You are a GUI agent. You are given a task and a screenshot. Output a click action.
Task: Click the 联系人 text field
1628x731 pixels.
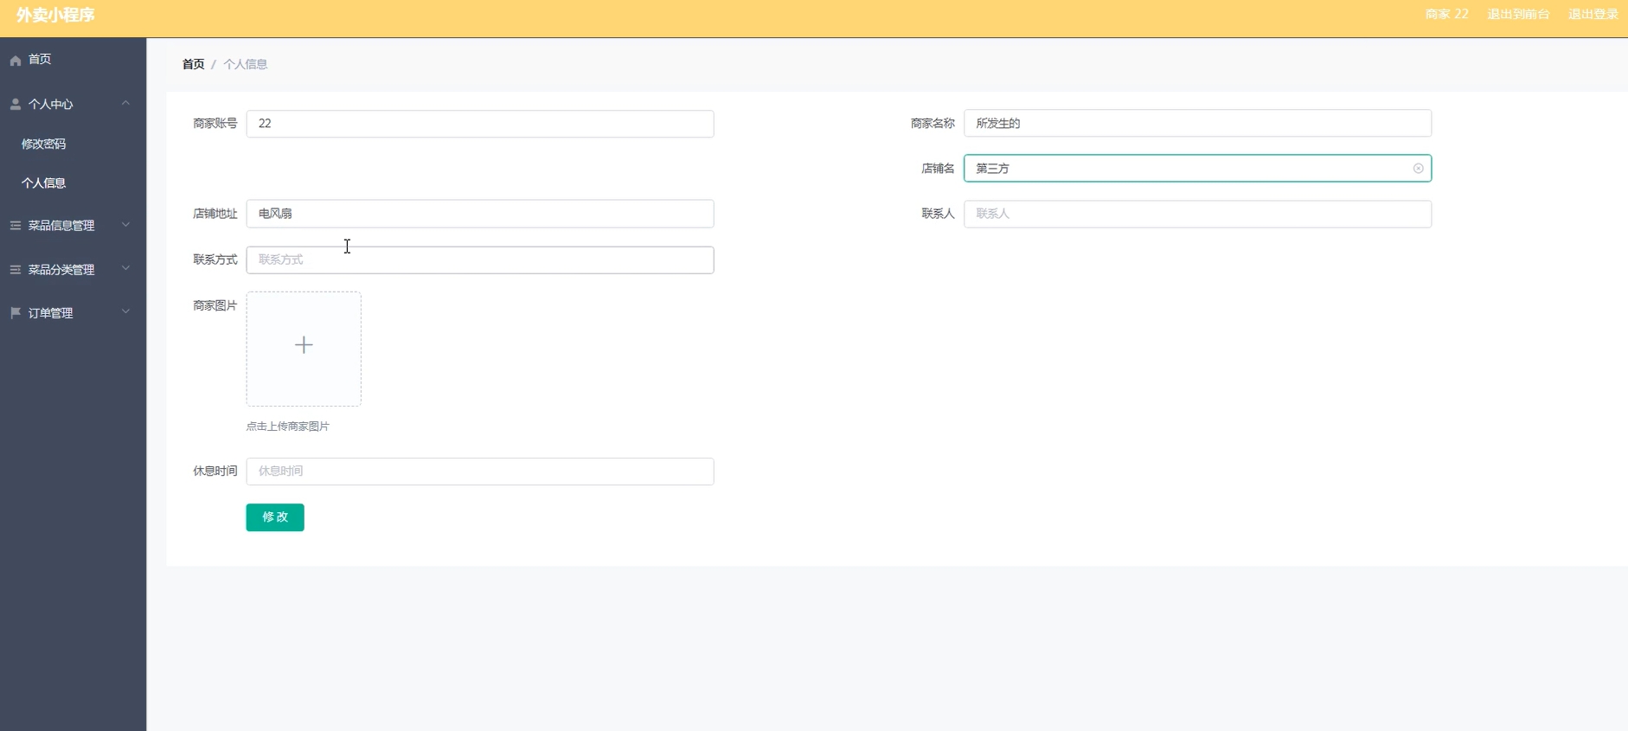pos(1197,215)
